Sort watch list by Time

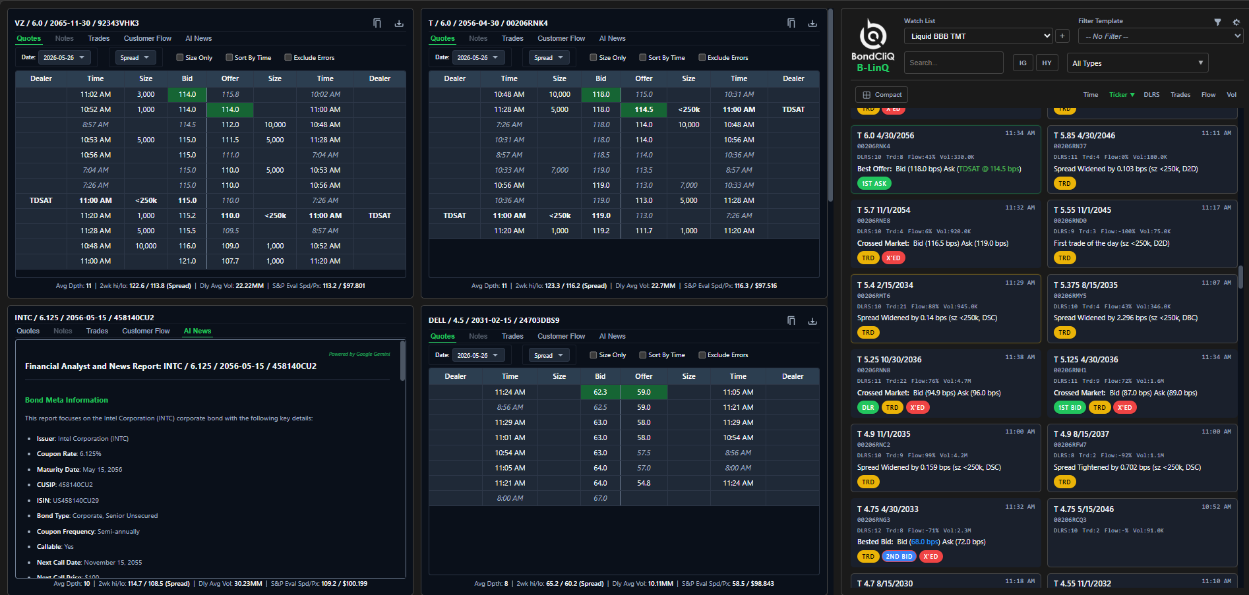1091,95
